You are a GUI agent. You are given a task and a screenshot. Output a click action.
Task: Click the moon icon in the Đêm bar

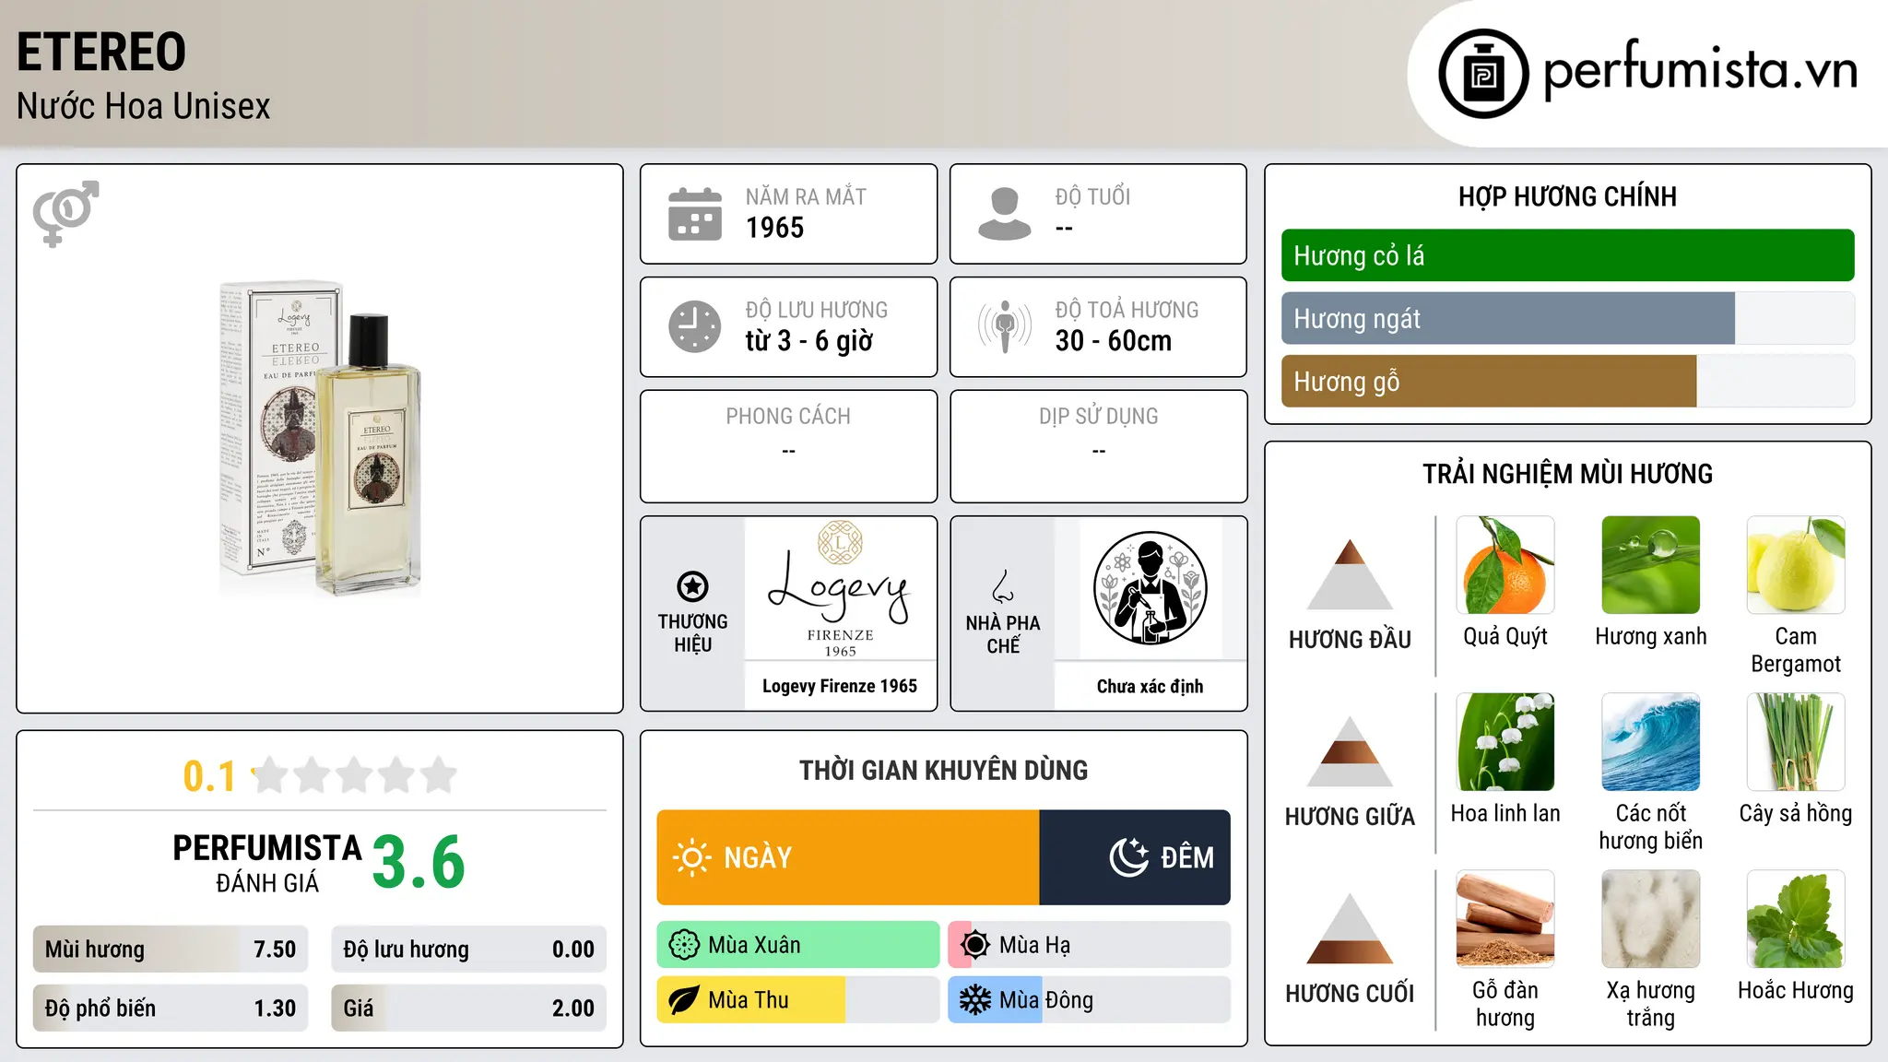[1128, 857]
